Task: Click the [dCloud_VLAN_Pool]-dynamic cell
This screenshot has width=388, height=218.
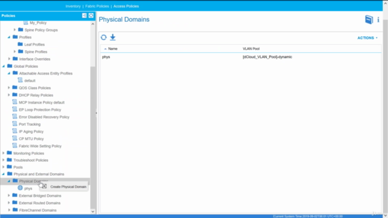Action: (x=267, y=57)
